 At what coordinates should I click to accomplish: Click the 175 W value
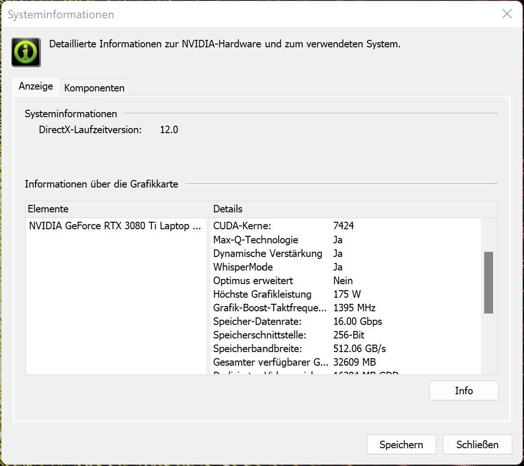tap(347, 294)
